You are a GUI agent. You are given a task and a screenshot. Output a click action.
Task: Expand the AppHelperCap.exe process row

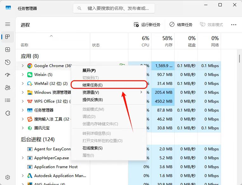coord(23,158)
